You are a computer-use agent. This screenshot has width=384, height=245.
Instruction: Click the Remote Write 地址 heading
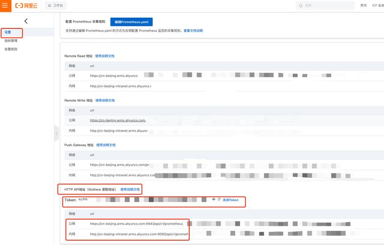(x=78, y=100)
